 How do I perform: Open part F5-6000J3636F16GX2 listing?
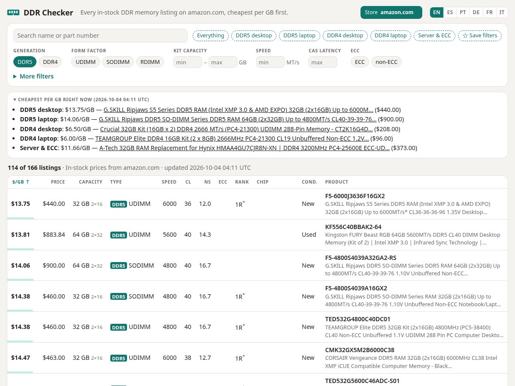point(355,196)
